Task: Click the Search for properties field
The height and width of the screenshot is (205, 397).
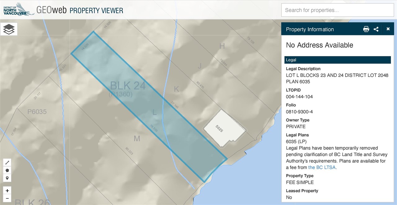Action: click(x=337, y=10)
